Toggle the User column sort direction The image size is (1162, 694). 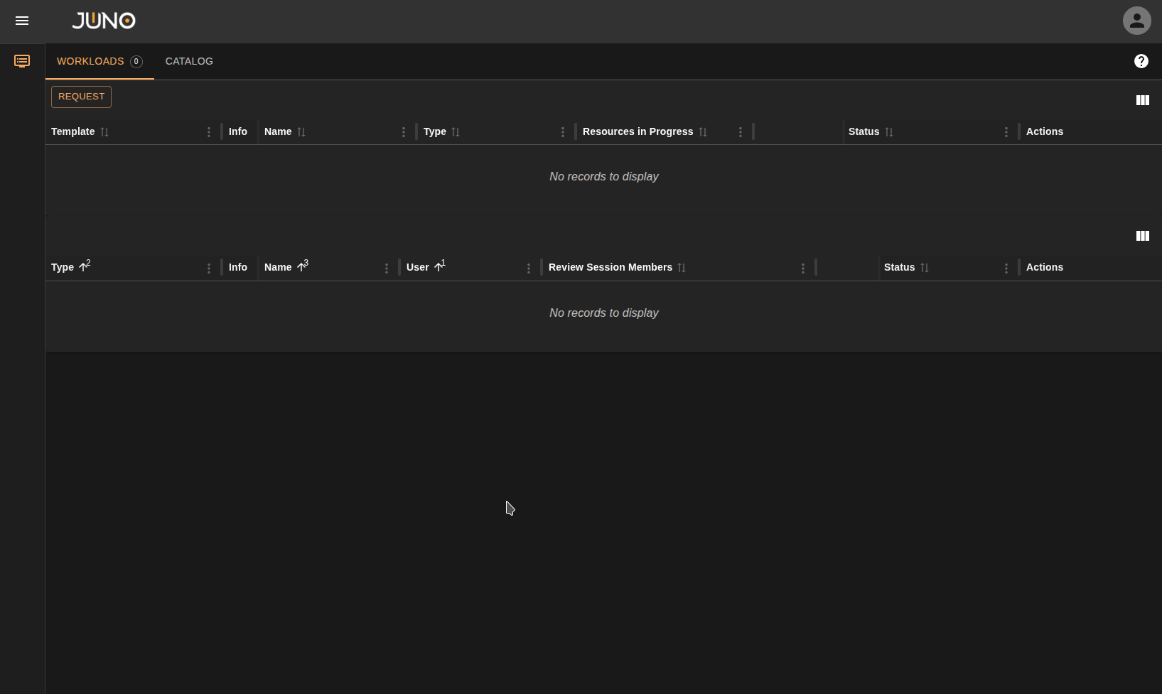(x=439, y=267)
